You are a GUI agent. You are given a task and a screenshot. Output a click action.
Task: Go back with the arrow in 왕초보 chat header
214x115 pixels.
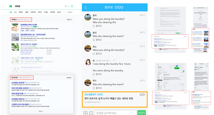coord(86,8)
